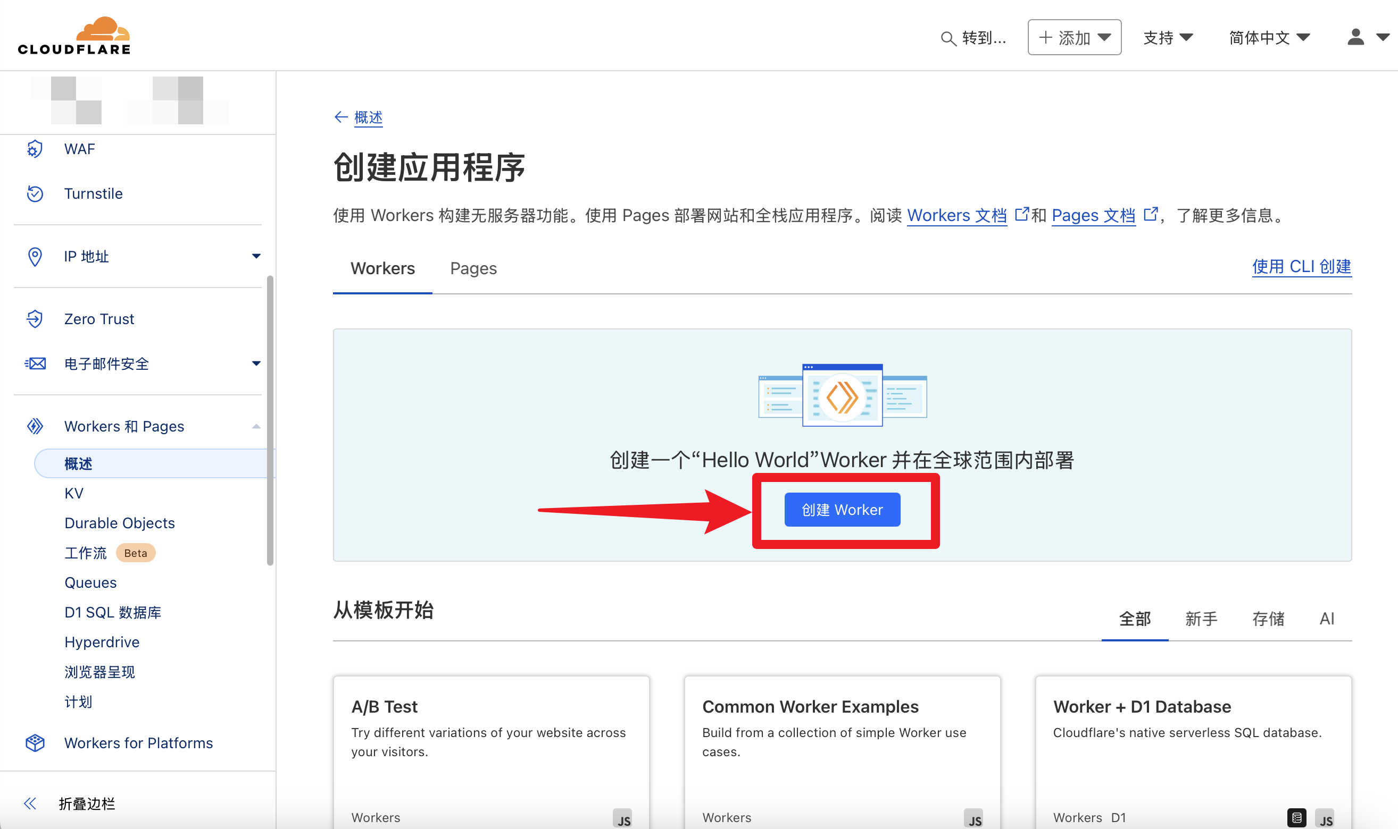The image size is (1398, 829).
Task: Go back via the 概述 breadcrumb link
Action: click(368, 117)
